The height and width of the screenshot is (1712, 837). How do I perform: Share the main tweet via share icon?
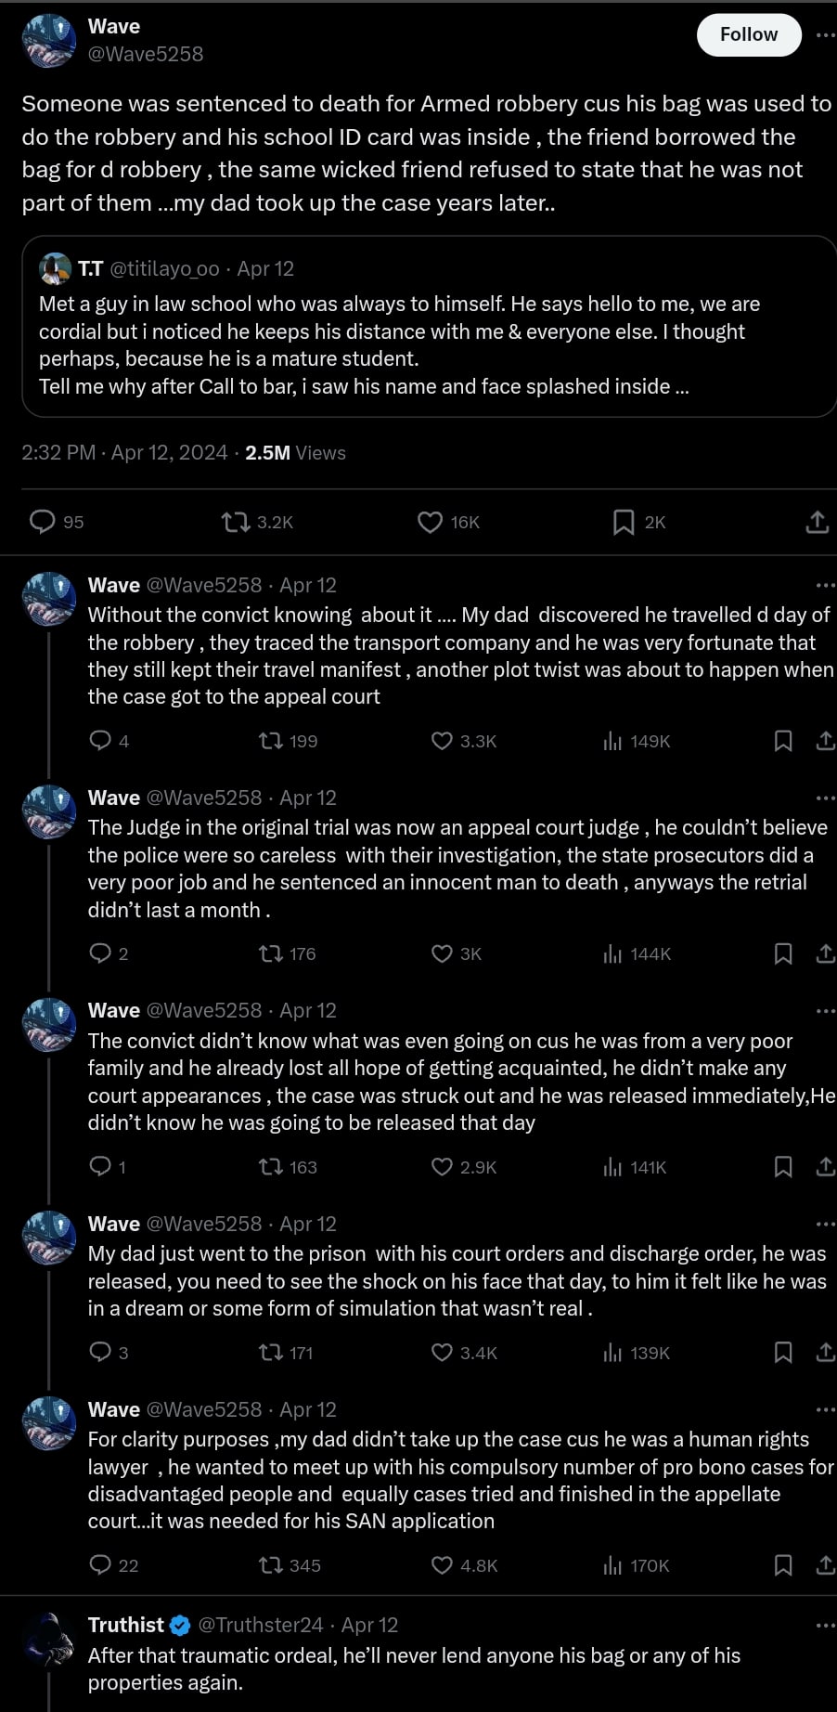click(817, 522)
